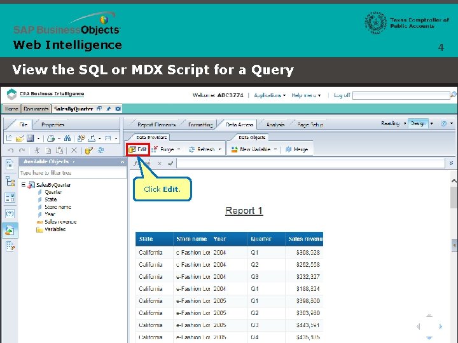Click the search field at top right
Screen dimensions: 458x343
point(401,95)
